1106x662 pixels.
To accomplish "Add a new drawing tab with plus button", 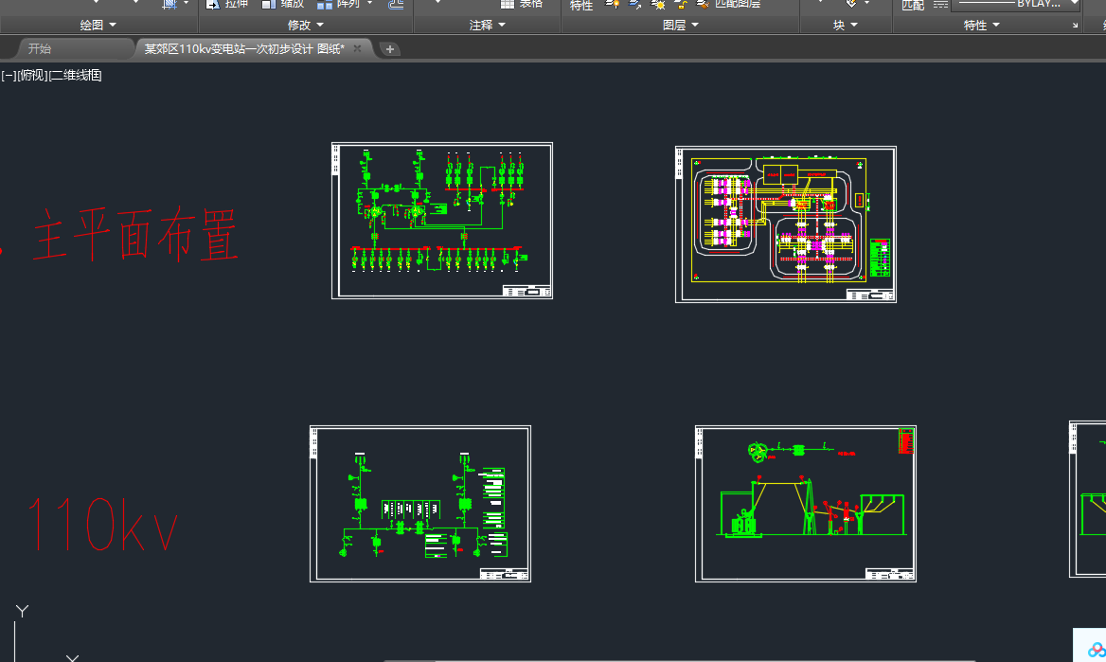I will (390, 49).
